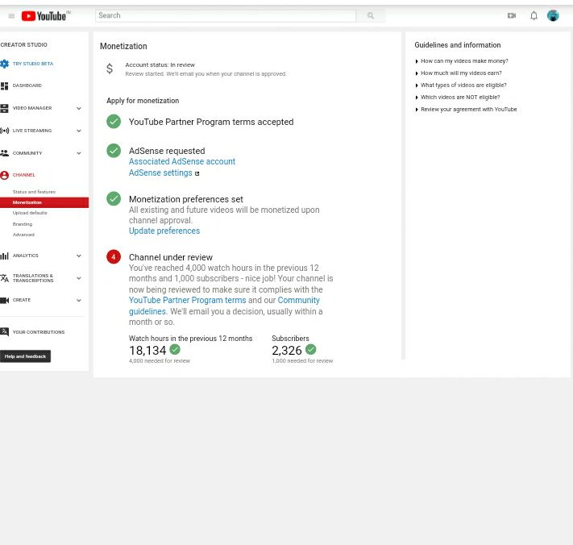Image resolution: width=573 pixels, height=545 pixels.
Task: Open Associated AdSense account link
Action: coord(182,161)
